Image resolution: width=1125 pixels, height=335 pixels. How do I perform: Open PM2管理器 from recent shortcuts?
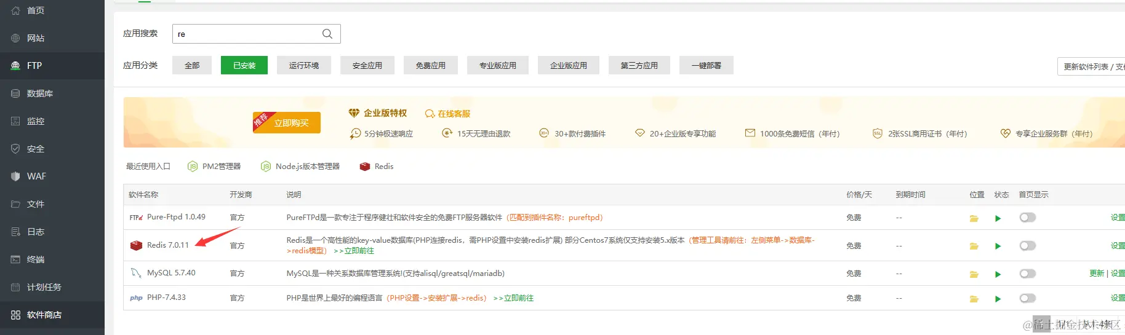[x=214, y=167]
